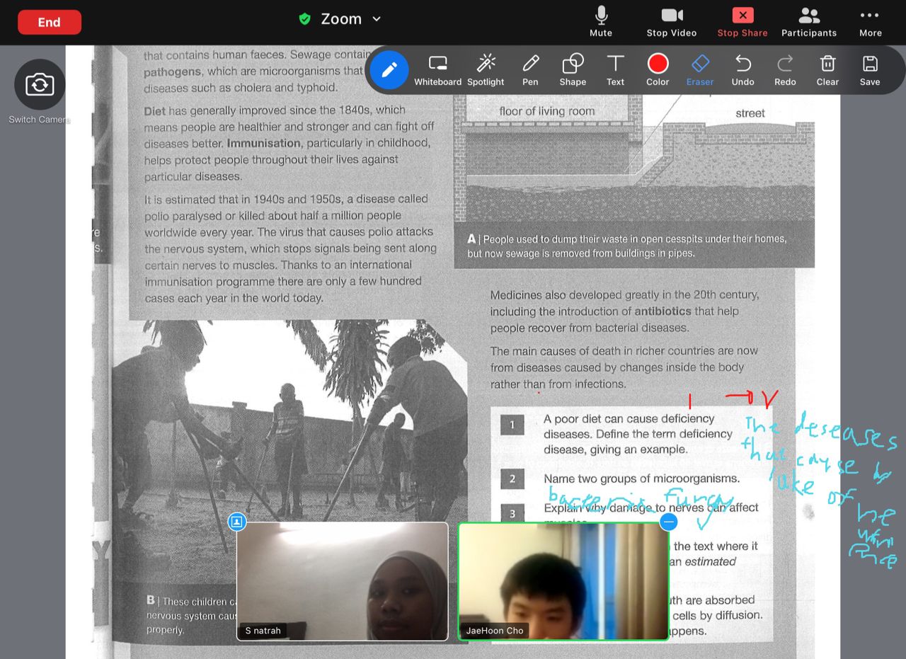Screen dimensions: 906x659
Task: Choose the Text annotation tool
Action: 615,70
